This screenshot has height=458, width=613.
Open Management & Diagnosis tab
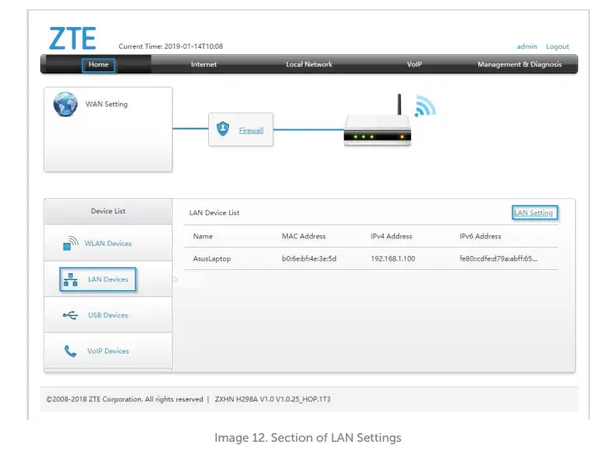(519, 64)
